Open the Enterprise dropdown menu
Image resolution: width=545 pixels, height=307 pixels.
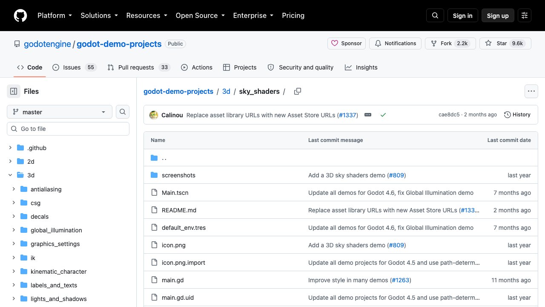pos(253,15)
